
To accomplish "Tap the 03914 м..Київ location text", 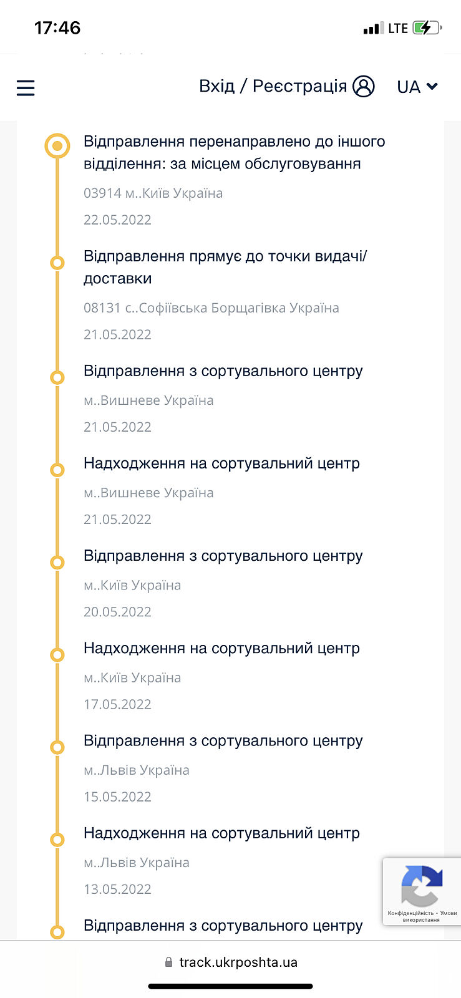I will click(x=153, y=193).
